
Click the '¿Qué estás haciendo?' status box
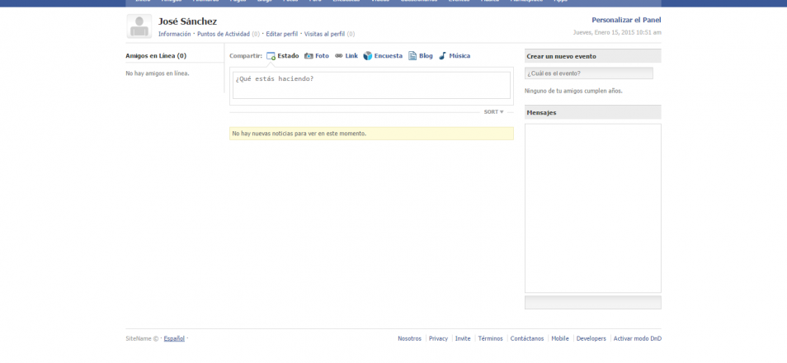[371, 85]
